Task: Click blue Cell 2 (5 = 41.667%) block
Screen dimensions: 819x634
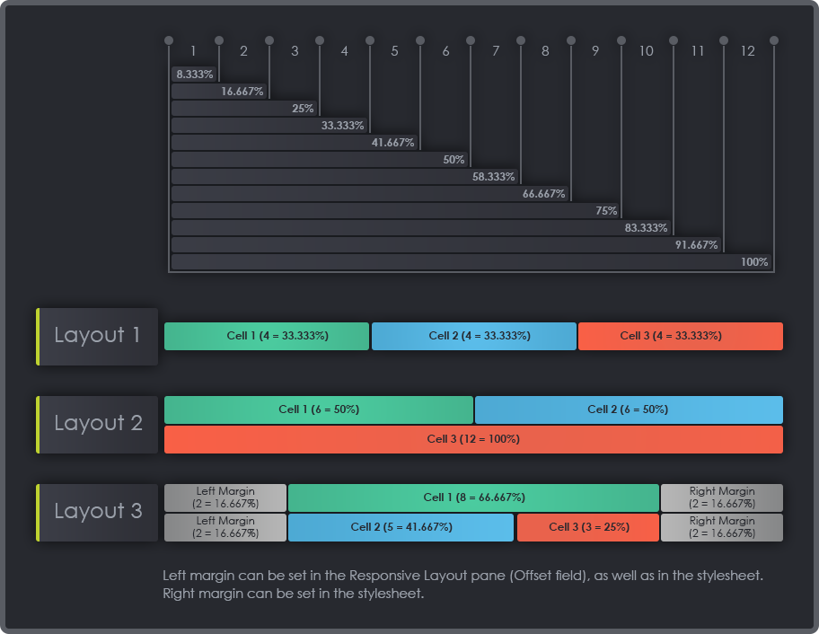Action: pyautogui.click(x=401, y=527)
